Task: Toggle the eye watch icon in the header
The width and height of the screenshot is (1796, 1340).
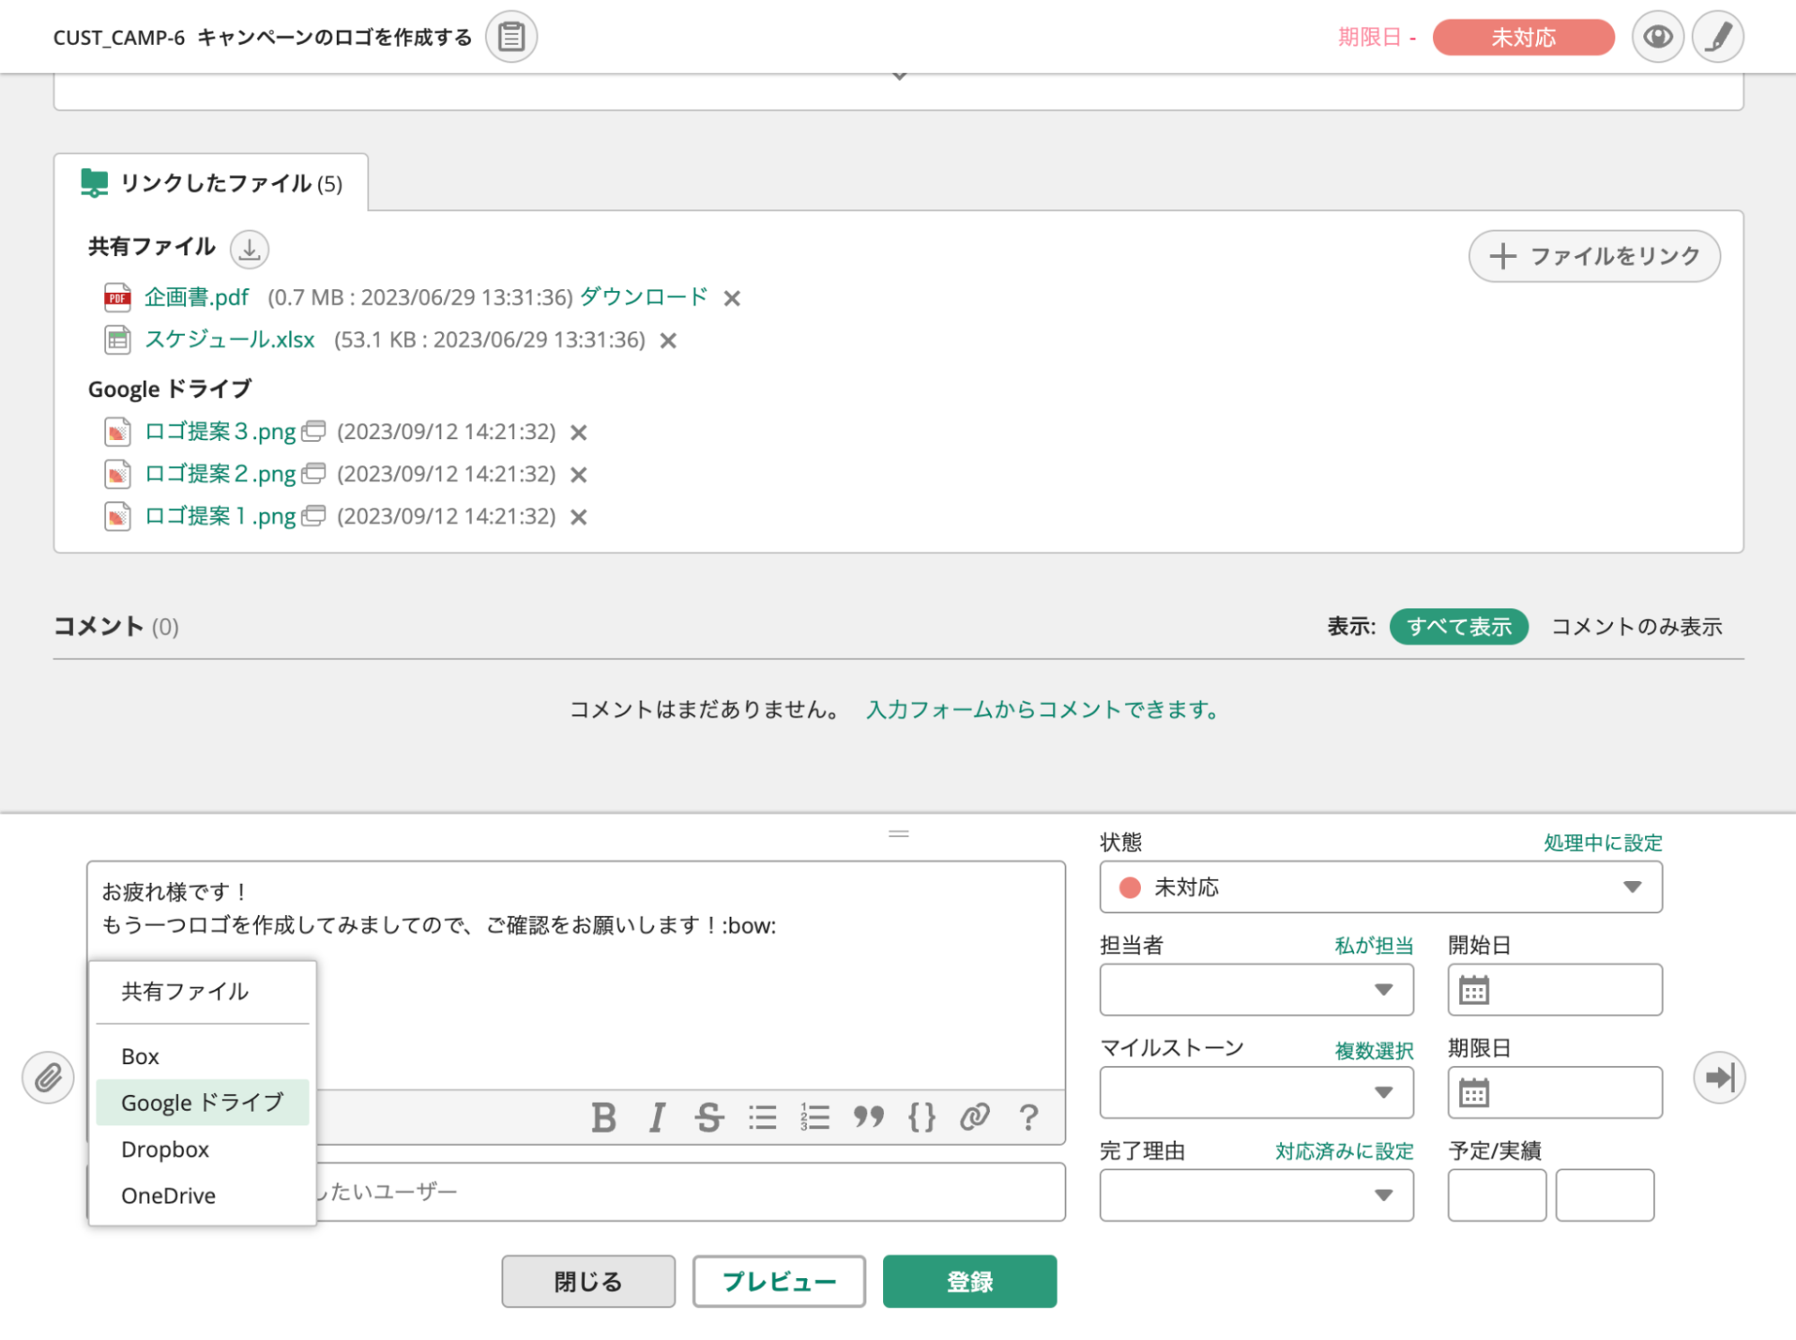Action: pyautogui.click(x=1657, y=37)
